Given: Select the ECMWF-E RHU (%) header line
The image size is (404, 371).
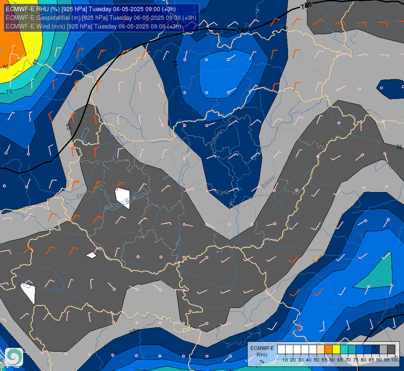Looking at the screenshot, I should [x=91, y=9].
